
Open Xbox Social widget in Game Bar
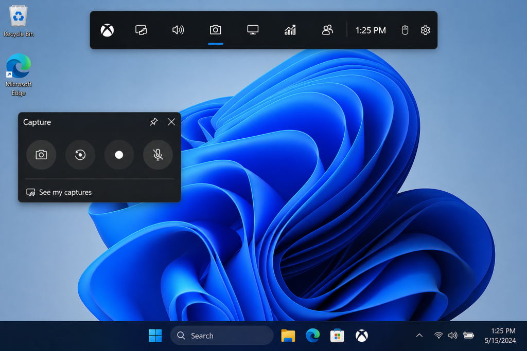tap(327, 30)
